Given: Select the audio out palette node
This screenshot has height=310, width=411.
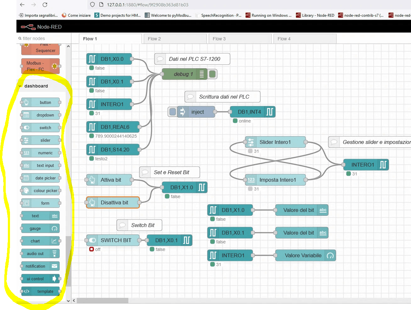Looking at the screenshot, I should [40, 254].
